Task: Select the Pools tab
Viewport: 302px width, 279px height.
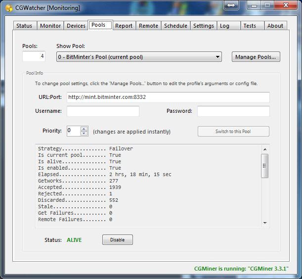Action: pos(100,25)
